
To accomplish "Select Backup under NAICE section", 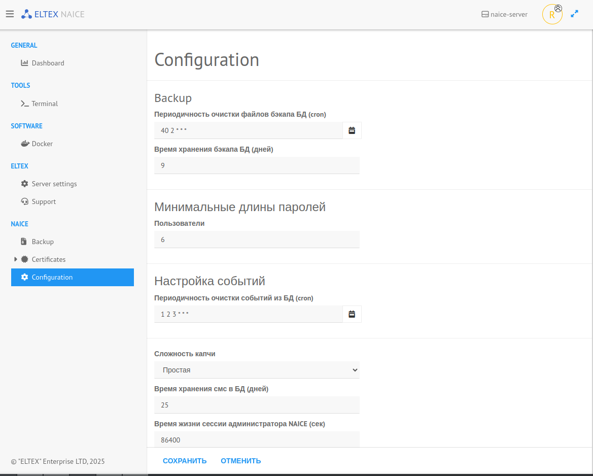I will [x=43, y=242].
